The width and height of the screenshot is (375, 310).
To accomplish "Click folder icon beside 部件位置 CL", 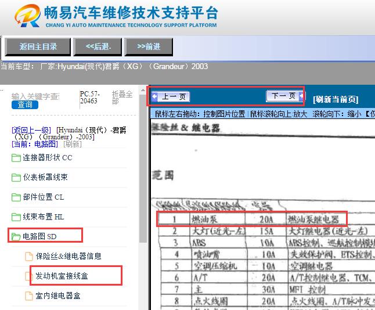I will pyautogui.click(x=16, y=197).
